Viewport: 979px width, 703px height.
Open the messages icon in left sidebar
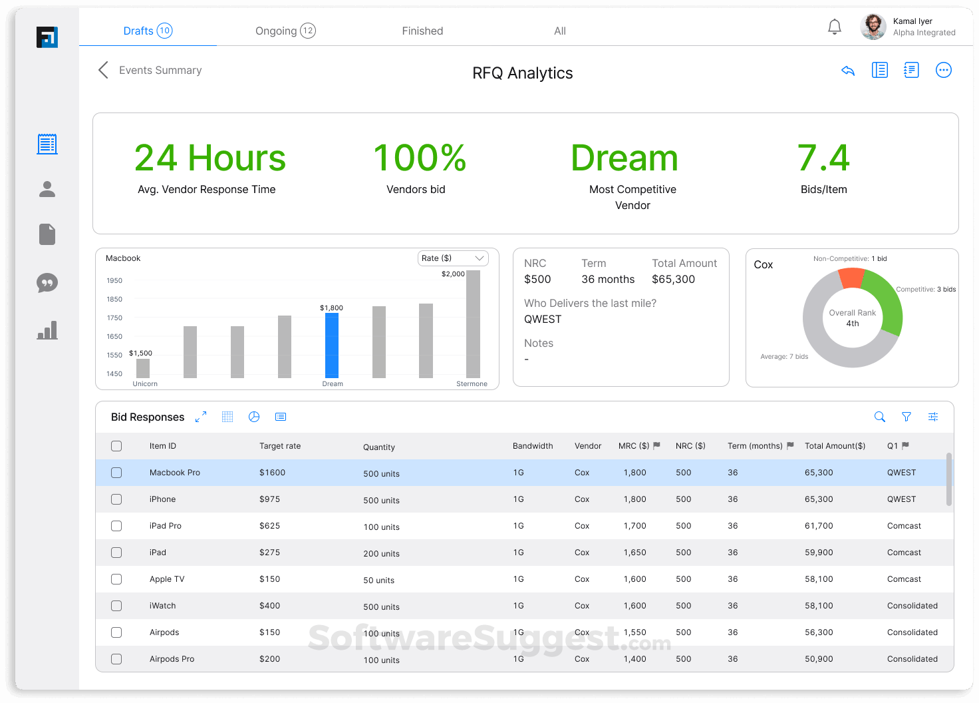[47, 283]
